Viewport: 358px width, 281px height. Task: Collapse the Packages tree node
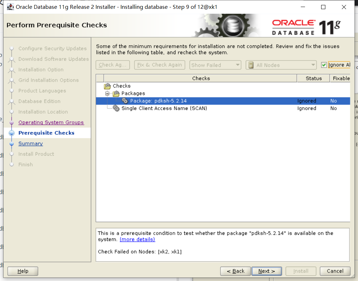[107, 93]
